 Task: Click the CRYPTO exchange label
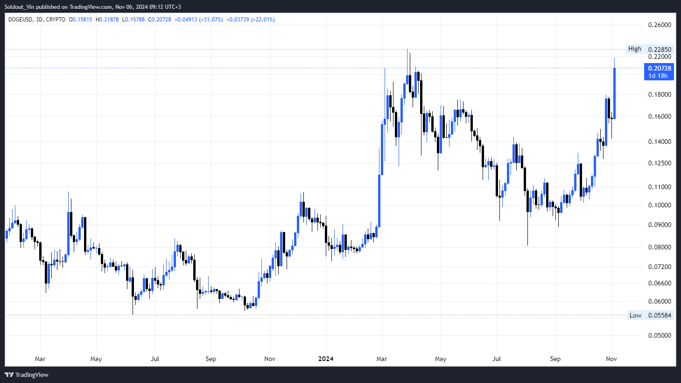pyautogui.click(x=56, y=20)
